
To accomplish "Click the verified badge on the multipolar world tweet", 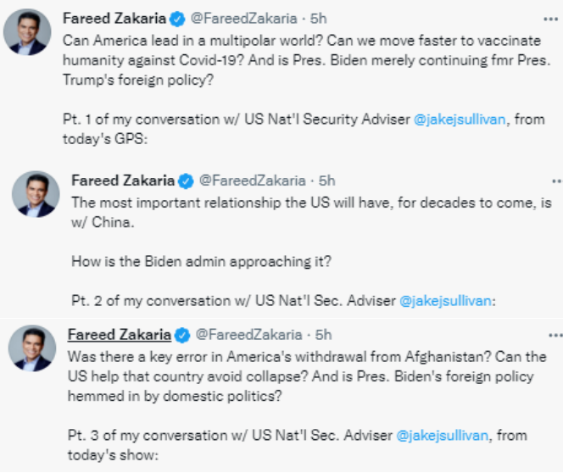I will click(174, 17).
